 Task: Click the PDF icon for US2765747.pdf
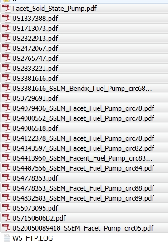point(6,58)
